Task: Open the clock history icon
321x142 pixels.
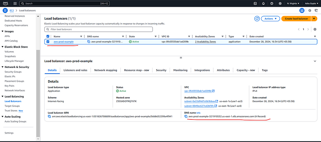Action: (310, 10)
